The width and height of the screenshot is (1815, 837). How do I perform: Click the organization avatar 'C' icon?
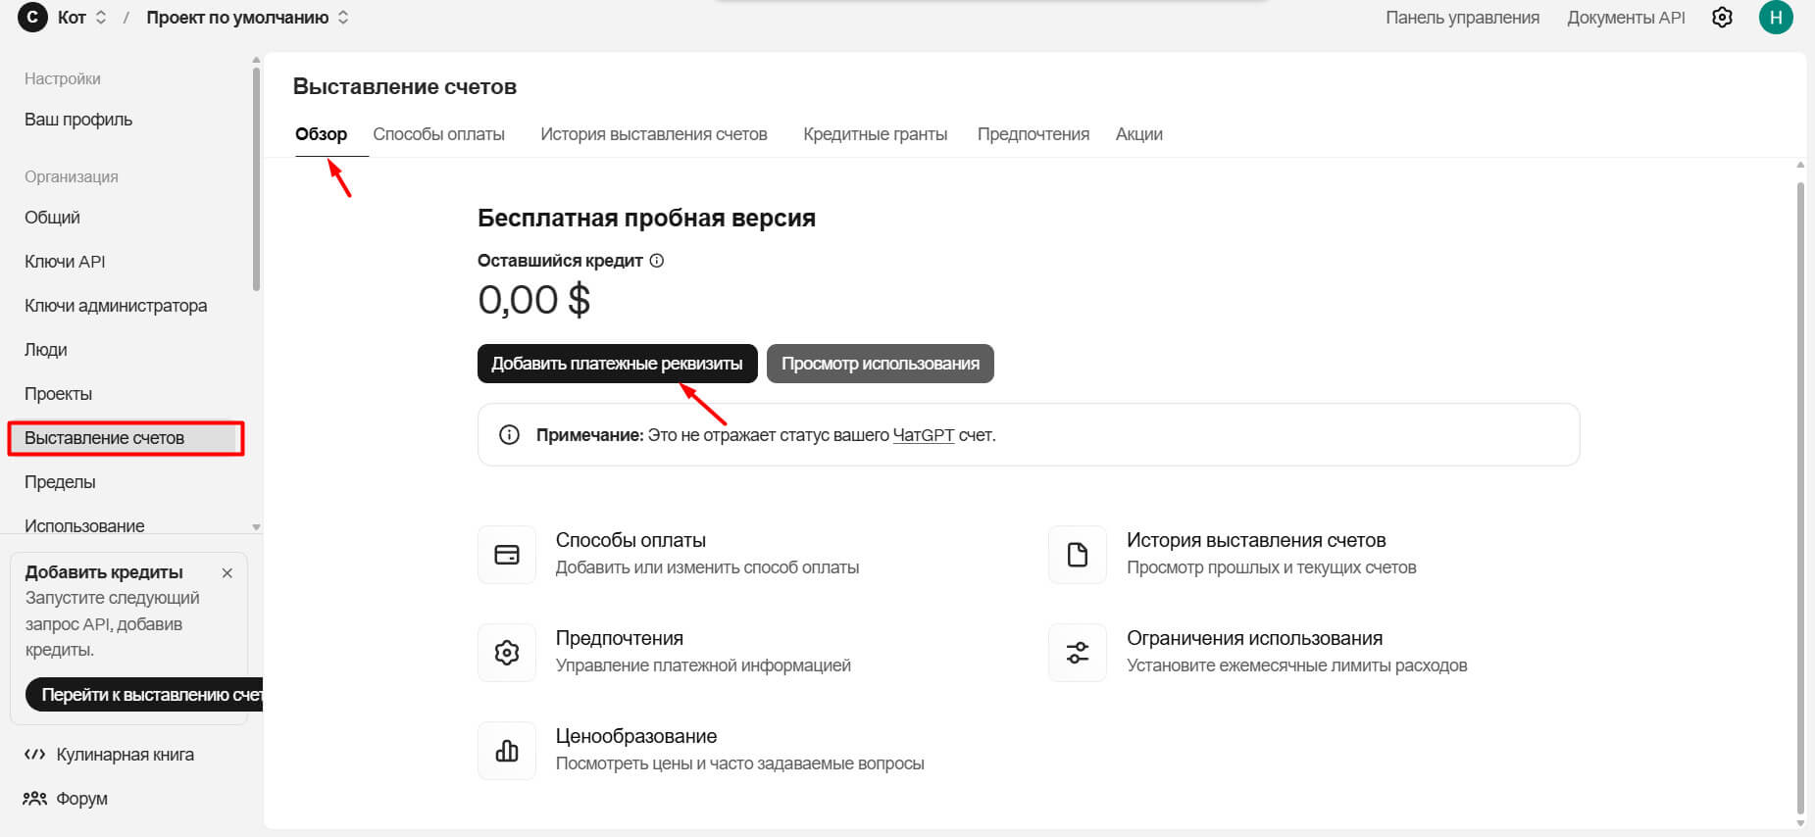(x=32, y=18)
